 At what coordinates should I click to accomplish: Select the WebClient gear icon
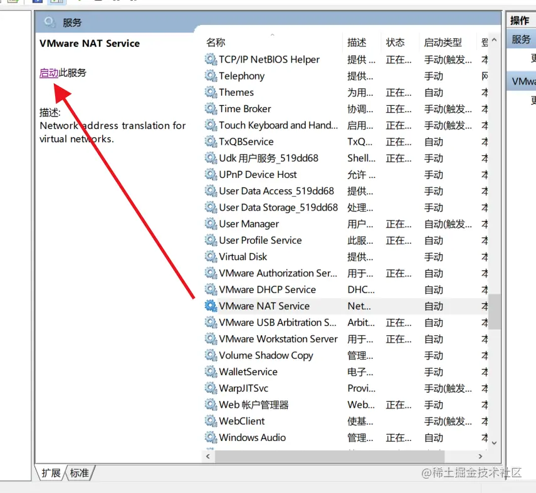211,421
